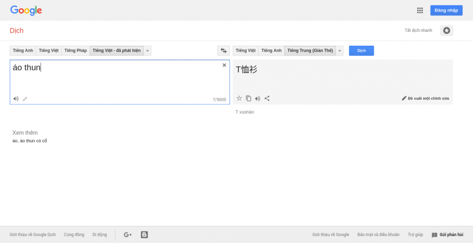Swap source and target languages
This screenshot has width=473, height=243.
pos(224,51)
